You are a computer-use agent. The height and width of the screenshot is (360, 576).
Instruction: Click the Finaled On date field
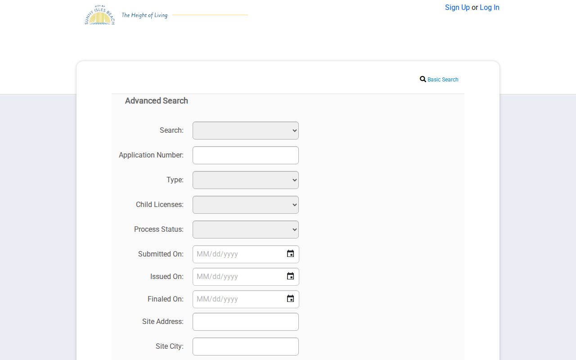246,299
